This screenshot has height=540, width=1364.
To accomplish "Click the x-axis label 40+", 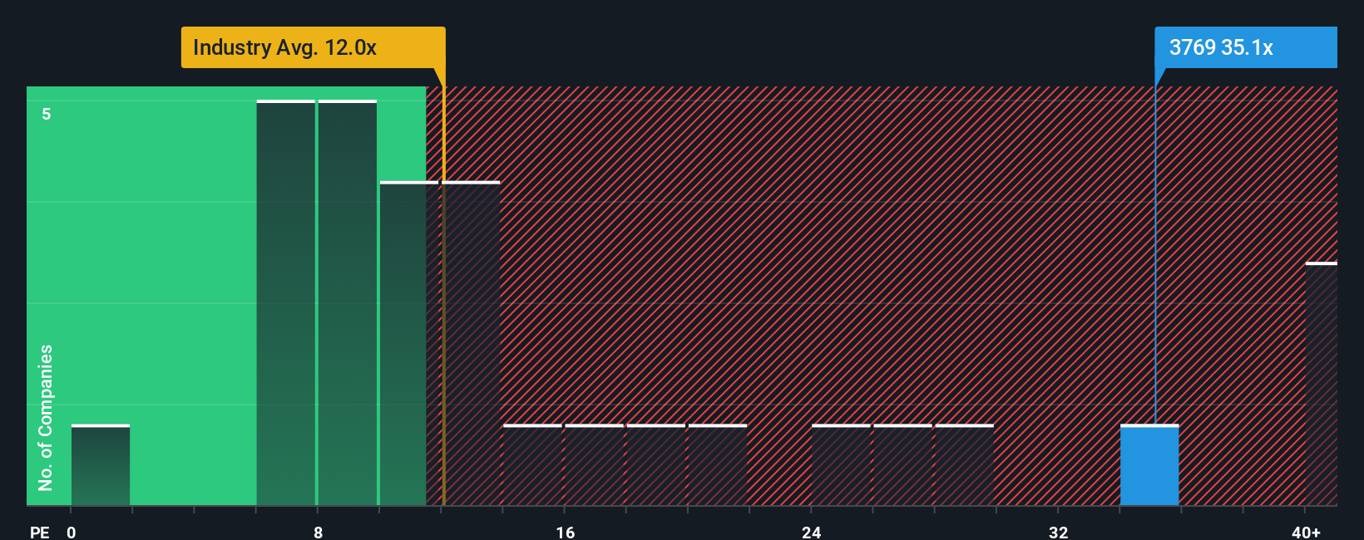I will click(x=1306, y=532).
